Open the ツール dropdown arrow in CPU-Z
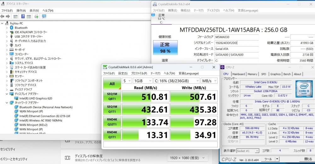This screenshot has width=315, height=164. tap(277, 159)
